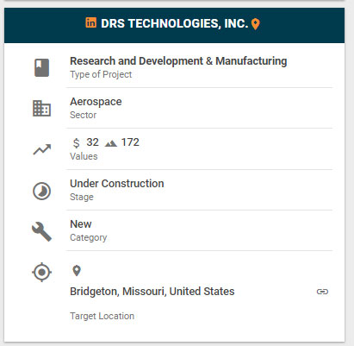354x346 pixels.
Task: Click the New category value
Action: (x=81, y=224)
